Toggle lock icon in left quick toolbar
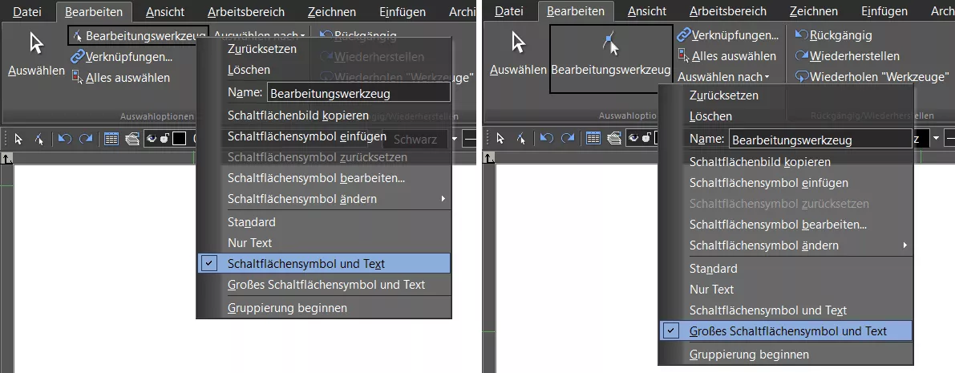 click(164, 139)
